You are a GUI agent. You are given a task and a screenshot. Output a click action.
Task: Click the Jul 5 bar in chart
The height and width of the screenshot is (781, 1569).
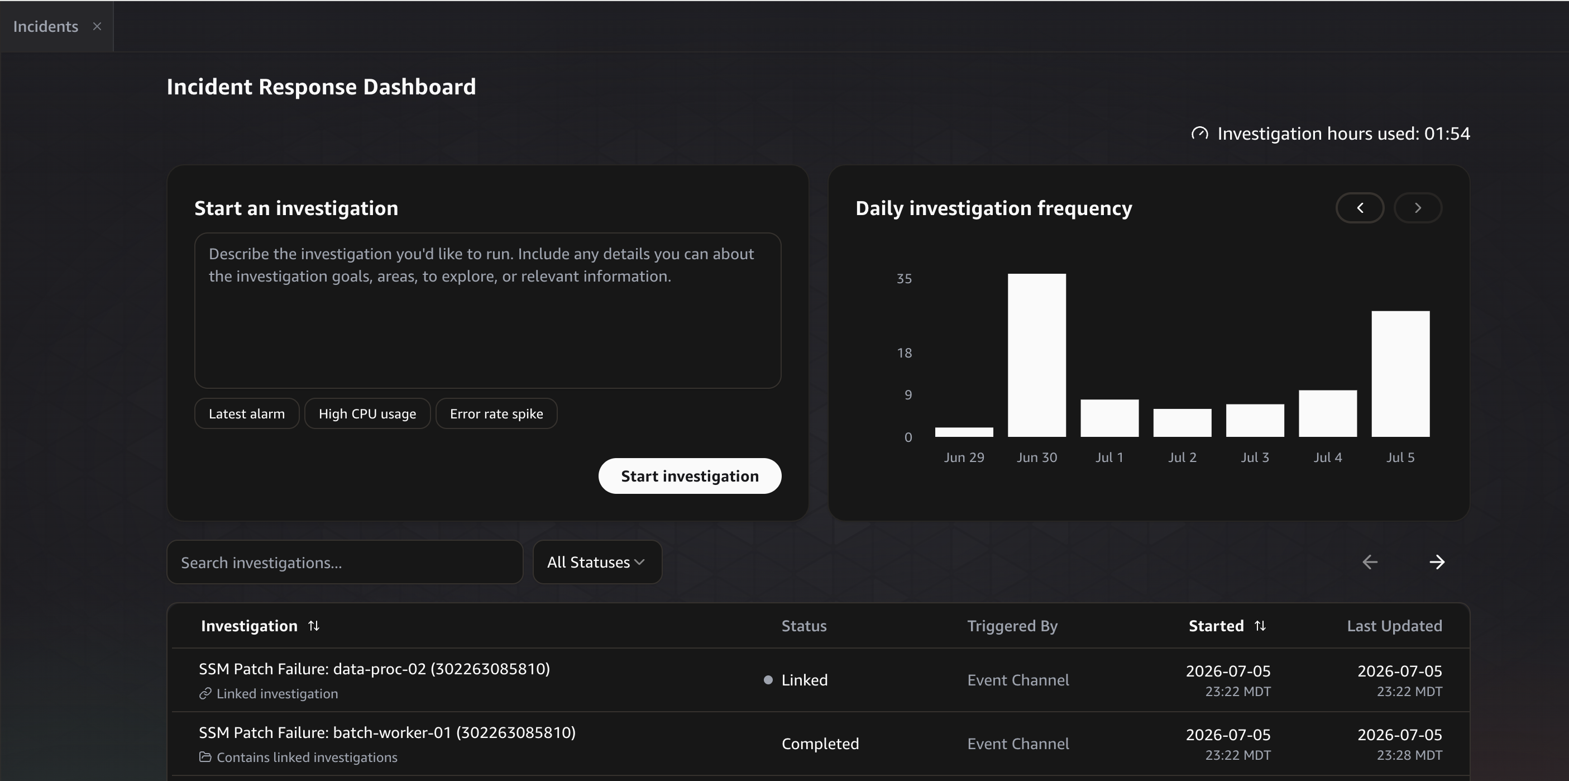[1400, 374]
